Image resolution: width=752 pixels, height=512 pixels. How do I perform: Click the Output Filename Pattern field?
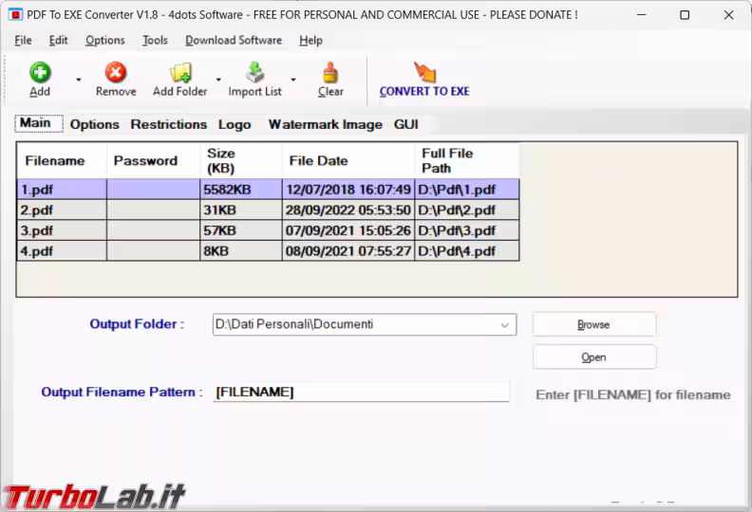pyautogui.click(x=361, y=393)
